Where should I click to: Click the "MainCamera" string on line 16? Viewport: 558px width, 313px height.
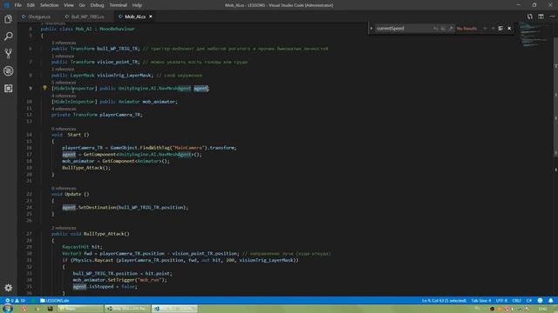188,148
